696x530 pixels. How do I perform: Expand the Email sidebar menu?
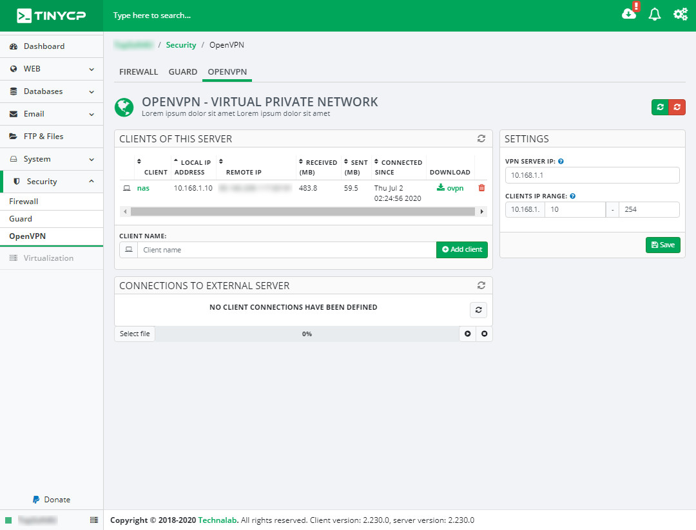click(52, 115)
